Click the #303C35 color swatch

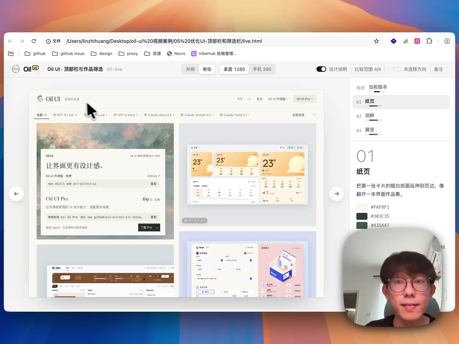362,216
